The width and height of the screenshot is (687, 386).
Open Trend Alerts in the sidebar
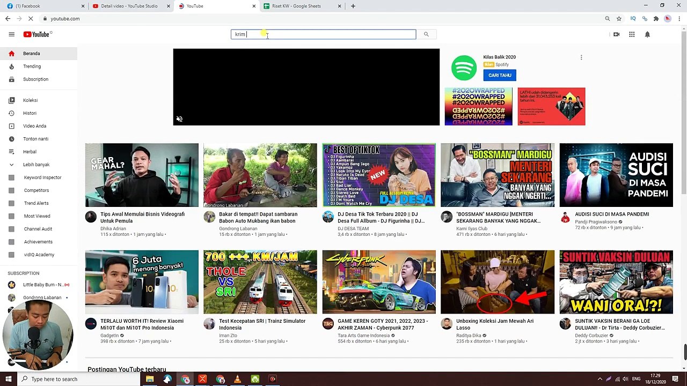click(x=39, y=203)
